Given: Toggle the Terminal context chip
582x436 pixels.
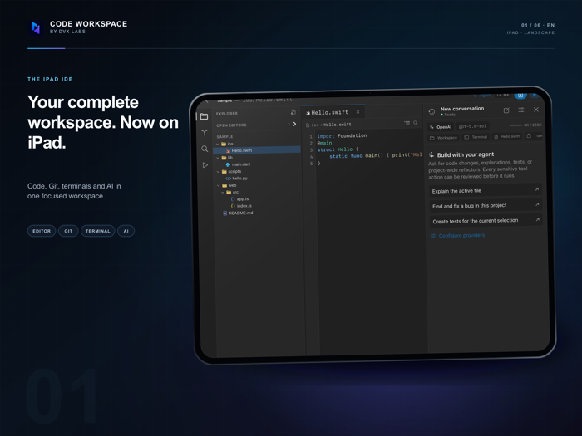Looking at the screenshot, I should [476, 137].
